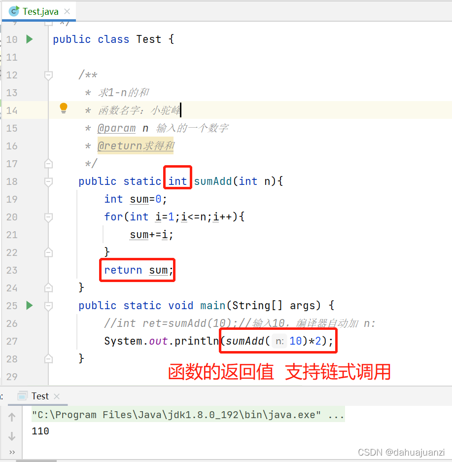
Task: Click the down arrow in the run console
Action: click(12, 436)
